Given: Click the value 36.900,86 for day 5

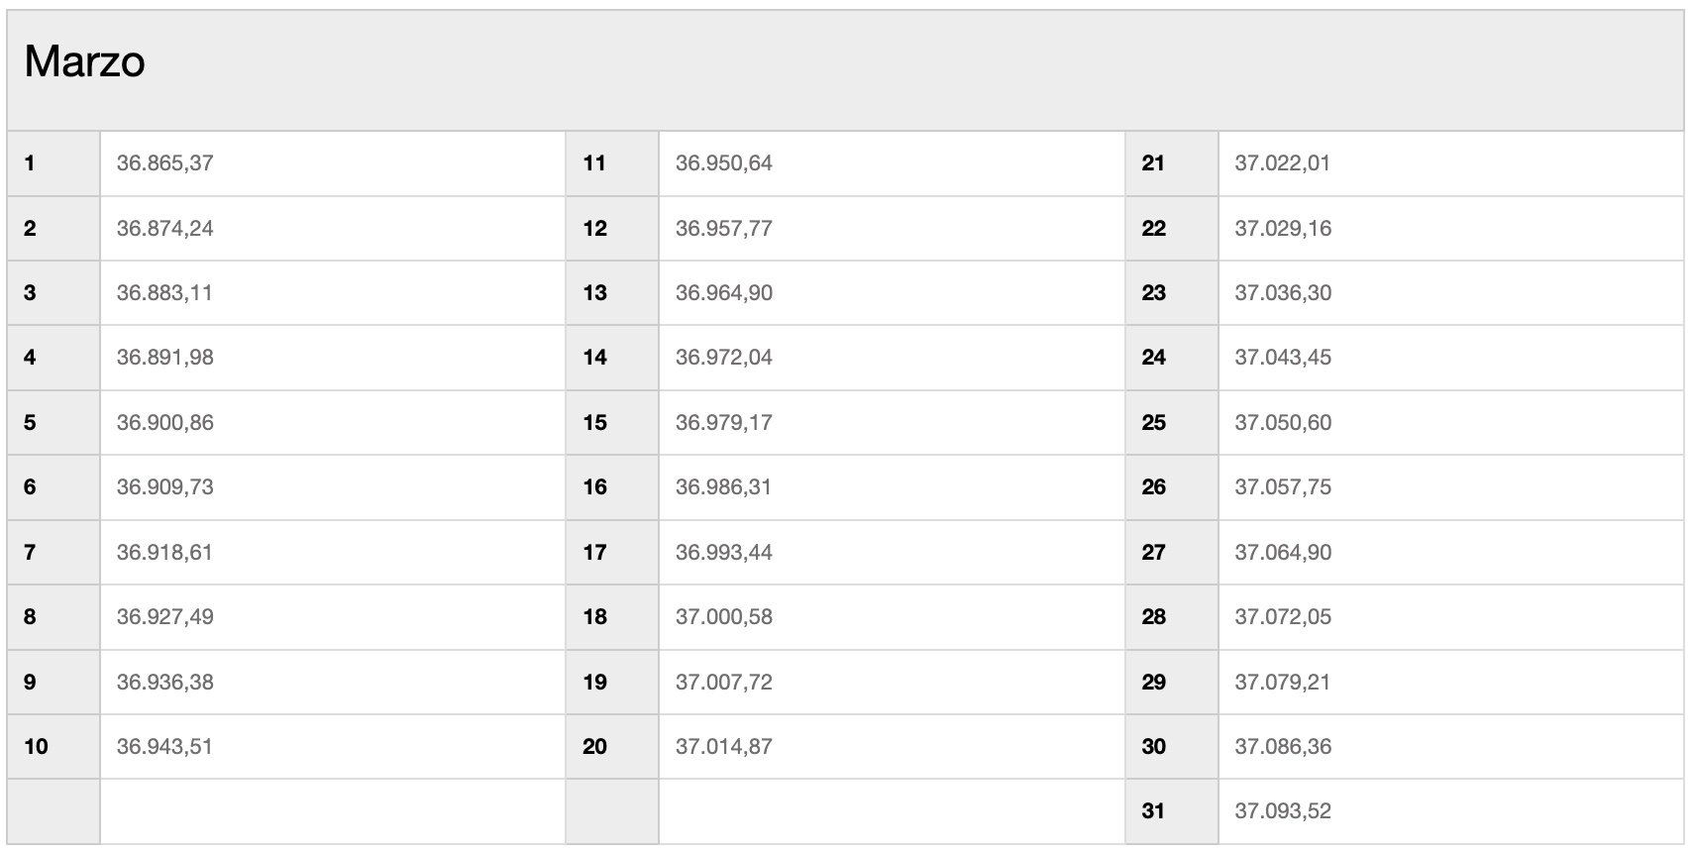Looking at the screenshot, I should (x=164, y=422).
